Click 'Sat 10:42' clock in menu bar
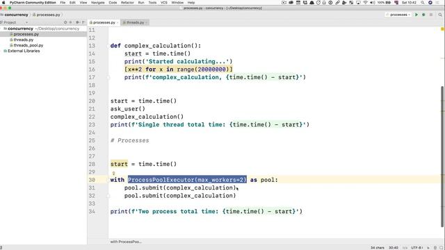This screenshot has height=250, width=445. 409,3
